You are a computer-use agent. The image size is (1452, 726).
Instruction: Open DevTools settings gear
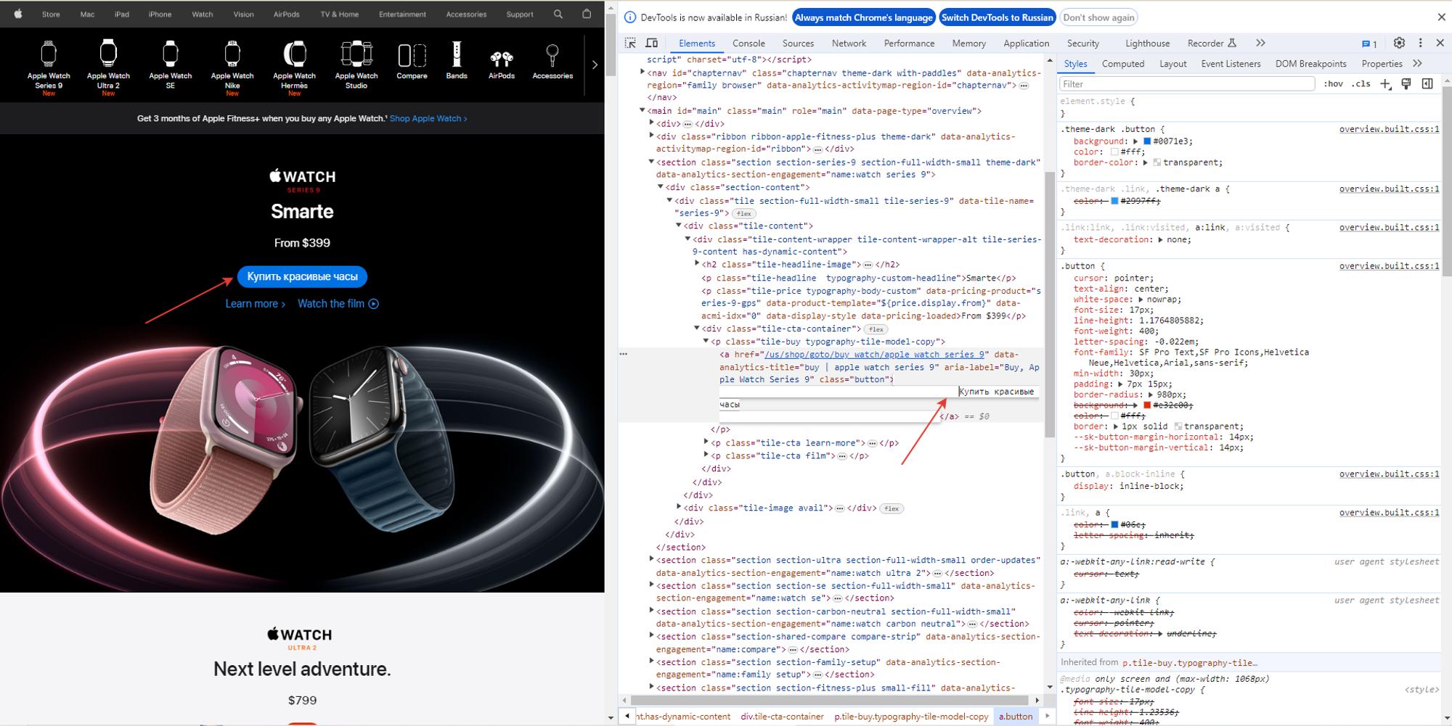coord(1399,44)
